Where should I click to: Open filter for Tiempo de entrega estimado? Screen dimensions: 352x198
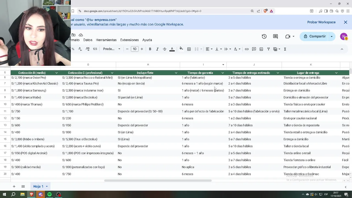tap(278, 73)
